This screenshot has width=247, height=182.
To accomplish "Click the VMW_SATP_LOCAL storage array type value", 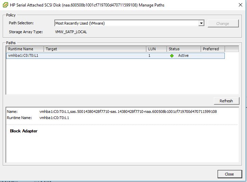I will (71, 32).
